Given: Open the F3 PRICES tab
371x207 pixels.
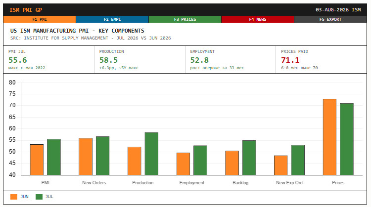Looking at the screenshot, I should (x=185, y=19).
